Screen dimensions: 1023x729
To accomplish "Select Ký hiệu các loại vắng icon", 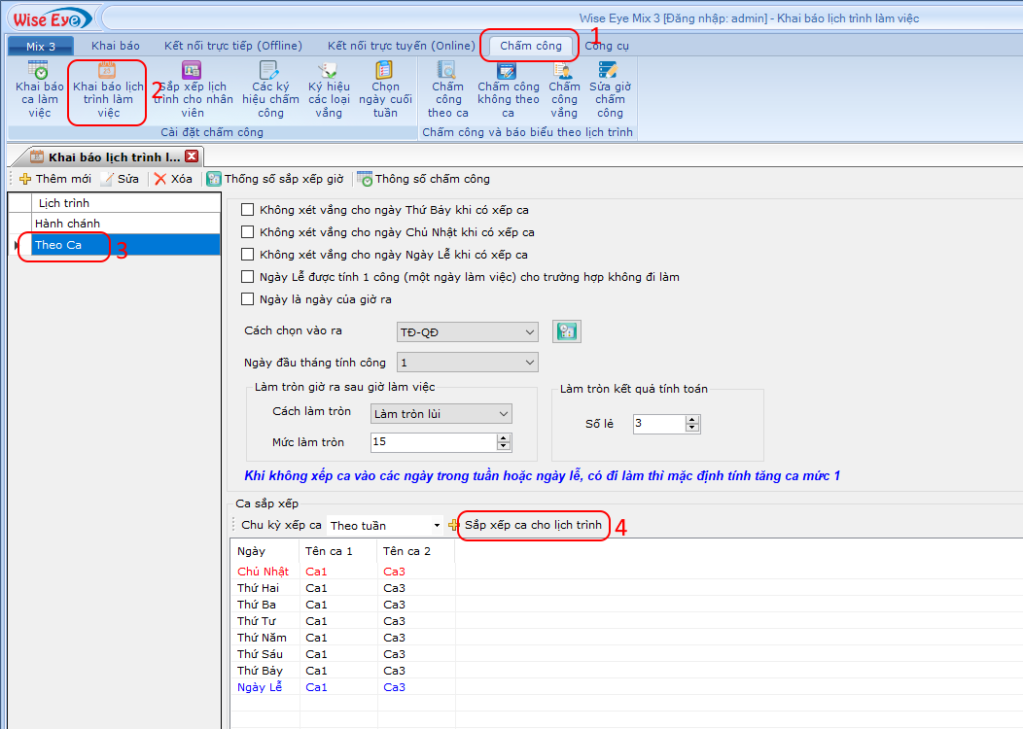I will click(329, 88).
